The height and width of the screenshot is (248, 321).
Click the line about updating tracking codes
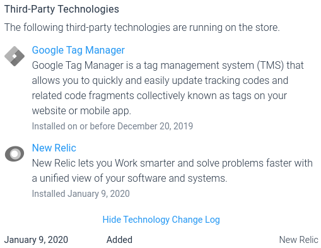click(160, 81)
